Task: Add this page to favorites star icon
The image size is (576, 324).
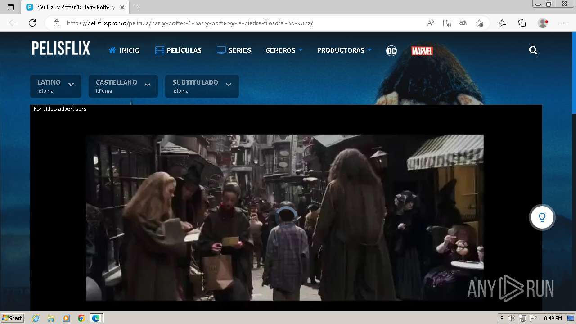Action: click(x=479, y=23)
